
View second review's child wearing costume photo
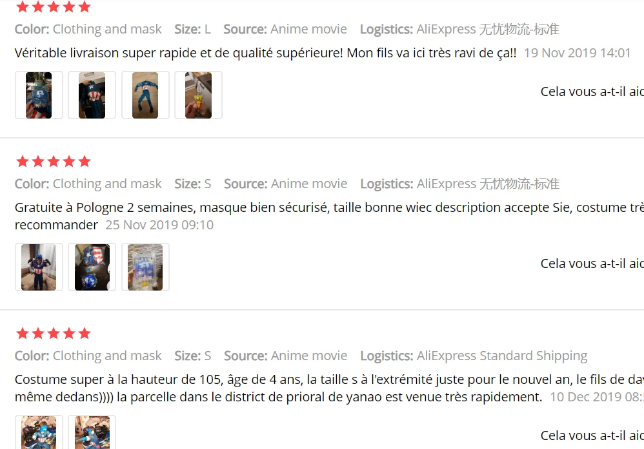39,267
